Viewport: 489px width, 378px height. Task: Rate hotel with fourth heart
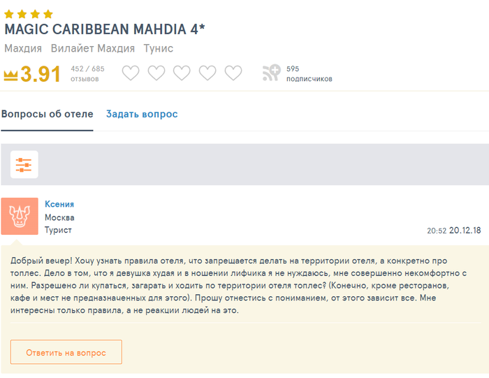[x=207, y=73]
